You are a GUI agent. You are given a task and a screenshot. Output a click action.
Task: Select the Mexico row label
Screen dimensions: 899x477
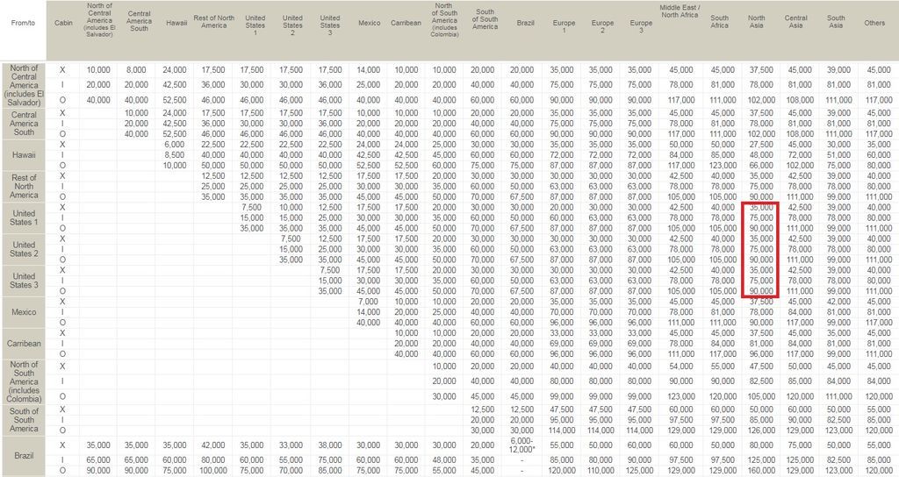pyautogui.click(x=24, y=312)
